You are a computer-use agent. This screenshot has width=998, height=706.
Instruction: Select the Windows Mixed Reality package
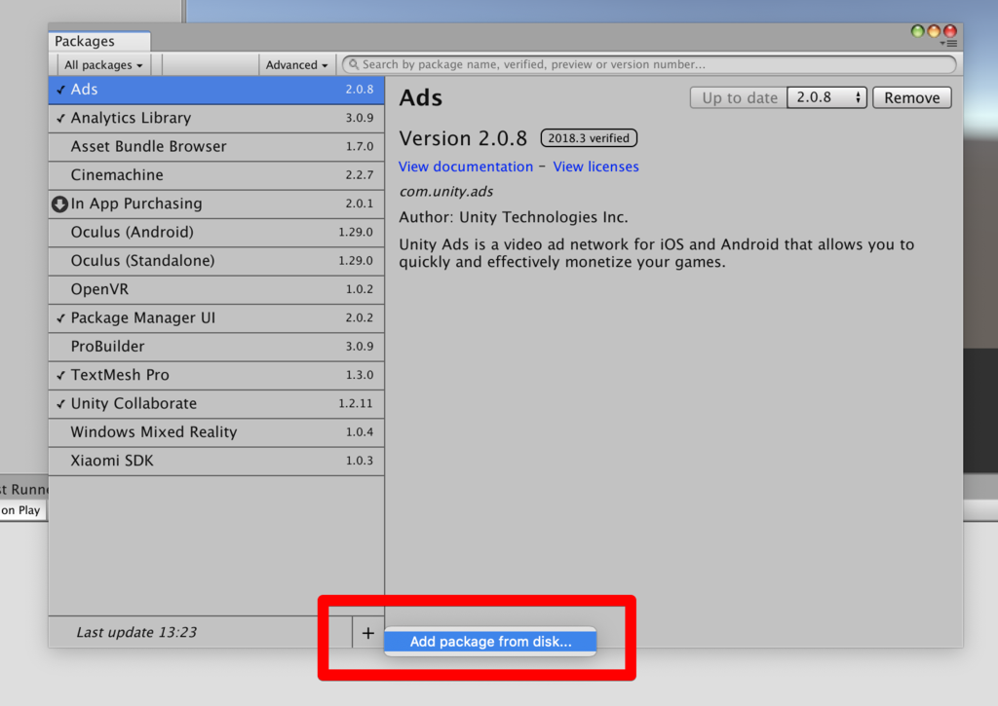216,432
